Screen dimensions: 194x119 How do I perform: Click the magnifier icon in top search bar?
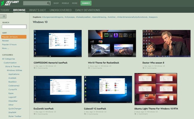(49, 3)
